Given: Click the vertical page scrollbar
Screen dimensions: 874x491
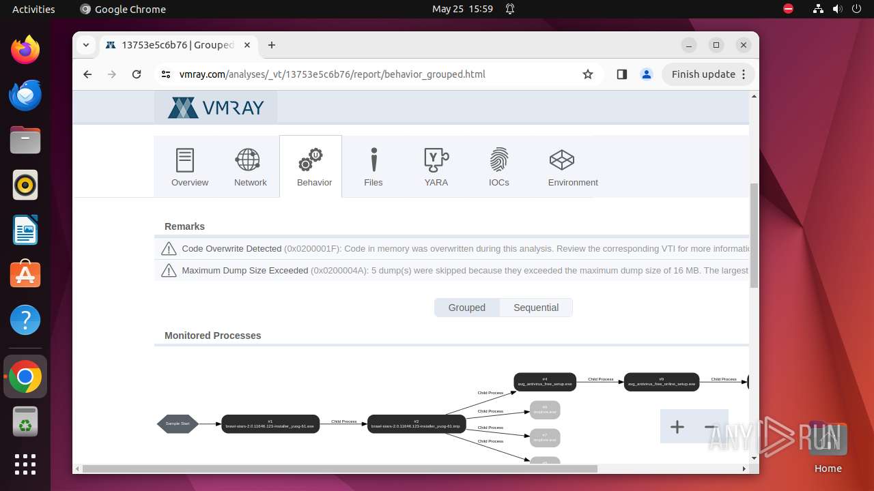Looking at the screenshot, I should (754, 235).
